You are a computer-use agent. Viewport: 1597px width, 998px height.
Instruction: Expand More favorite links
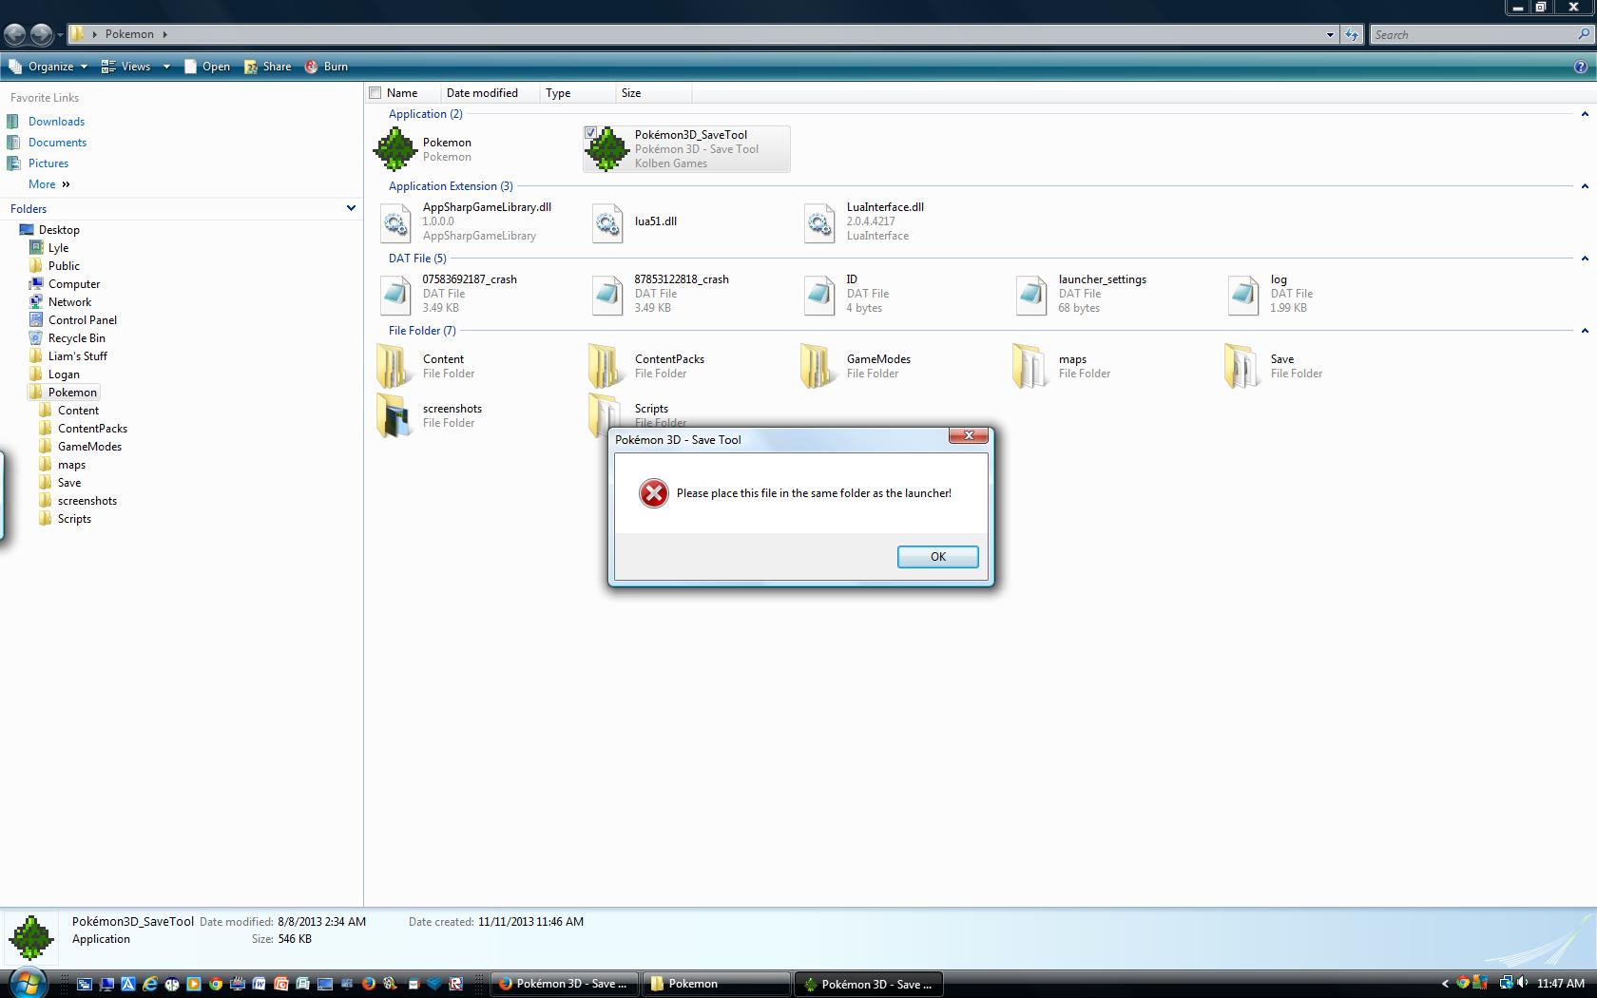[49, 184]
